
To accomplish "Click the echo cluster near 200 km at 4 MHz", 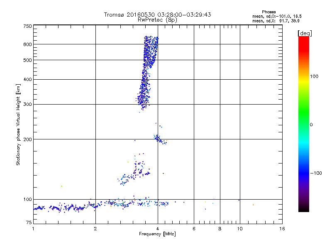I will point(160,139).
